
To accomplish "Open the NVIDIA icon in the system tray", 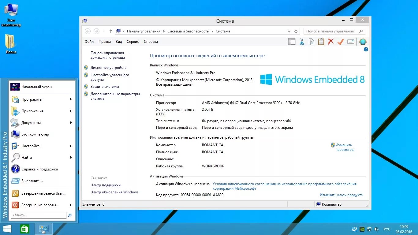I will click(362, 229).
